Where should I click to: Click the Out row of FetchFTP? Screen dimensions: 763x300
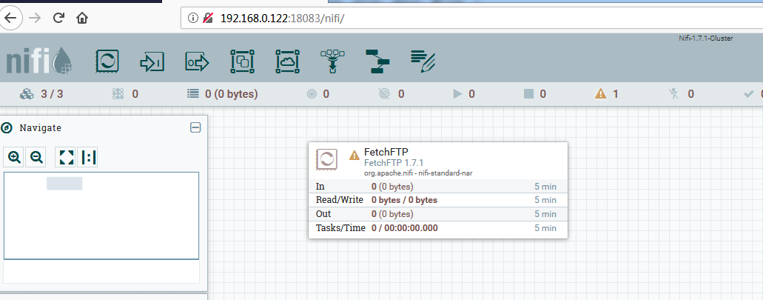[438, 214]
